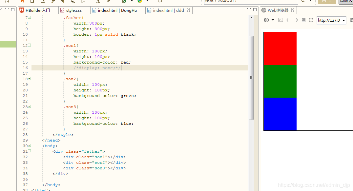Click the <div class="son1"> line

(x=94, y=157)
